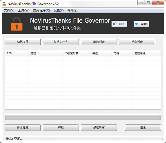Click the Tweet button
Screen dimensions: 166x143
(141, 24)
